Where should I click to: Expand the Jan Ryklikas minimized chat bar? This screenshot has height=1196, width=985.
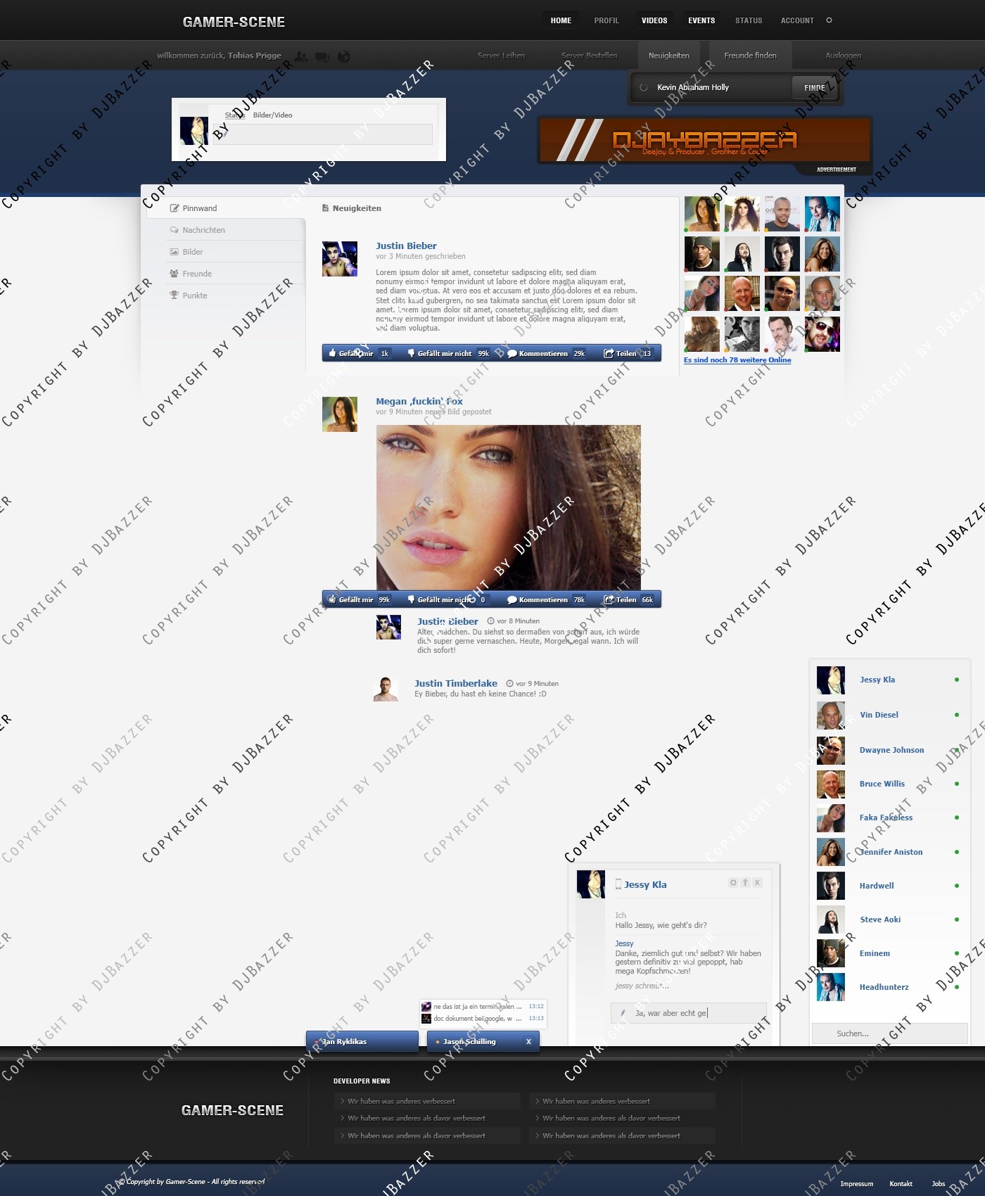click(x=362, y=1041)
